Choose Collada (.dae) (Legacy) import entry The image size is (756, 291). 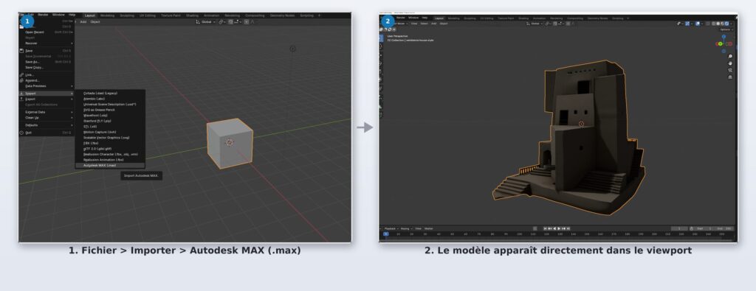tap(110, 94)
